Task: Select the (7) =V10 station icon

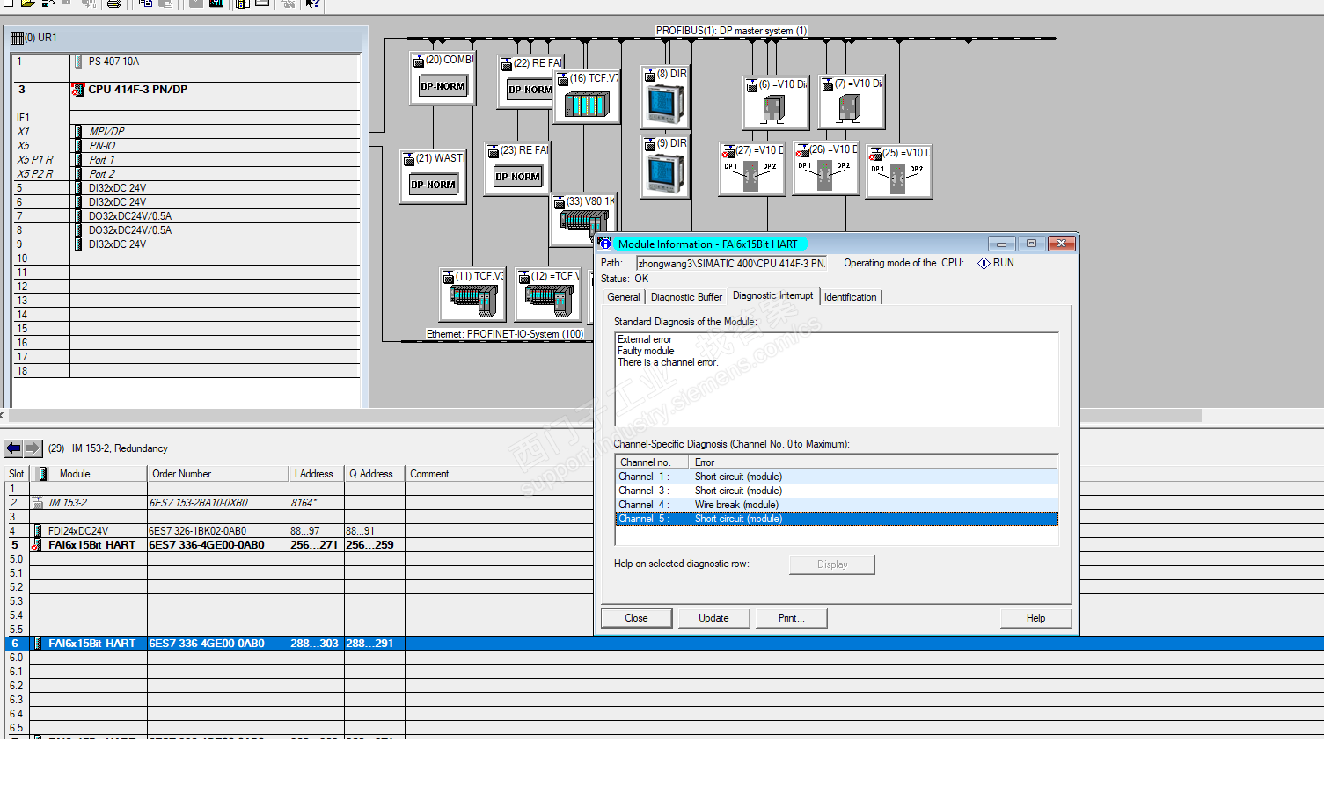Action: pyautogui.click(x=851, y=102)
